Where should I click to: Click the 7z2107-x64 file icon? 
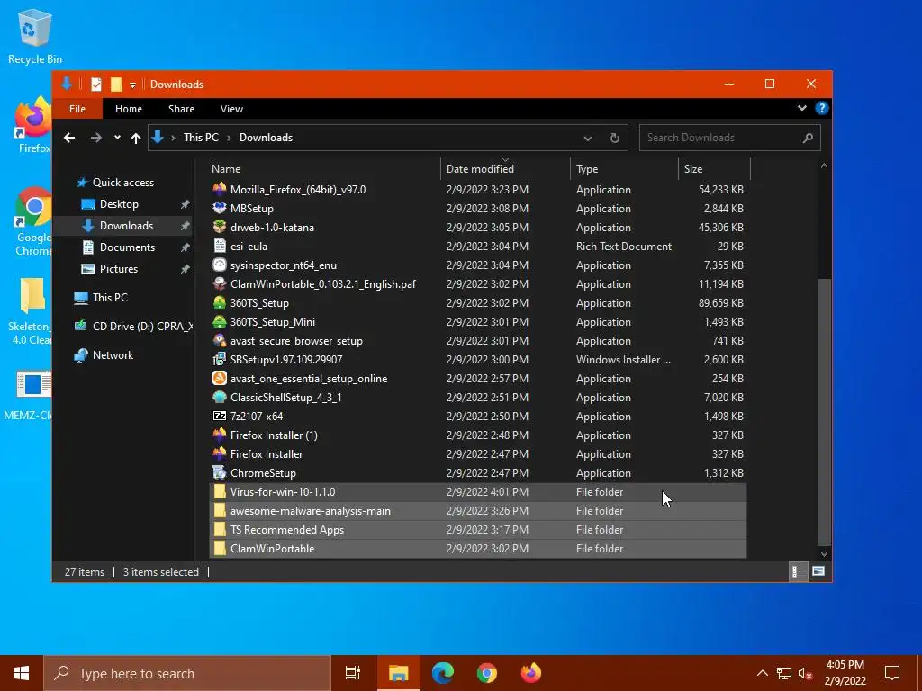(220, 416)
